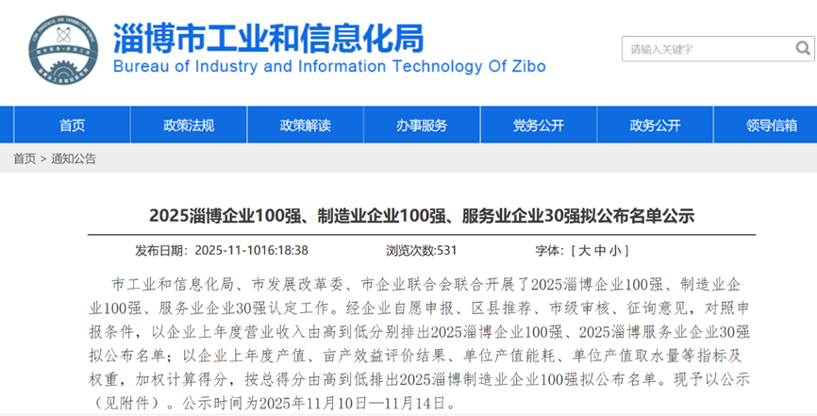
Task: Click the article headline 2025淄博企业100强
Action: [422, 215]
